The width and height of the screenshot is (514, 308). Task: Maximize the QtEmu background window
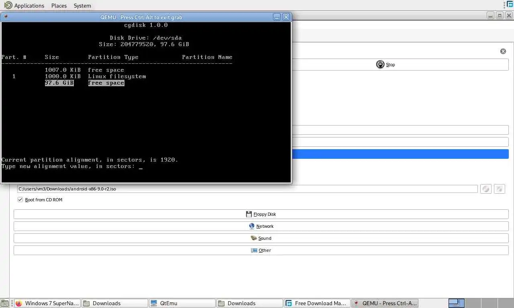(500, 16)
